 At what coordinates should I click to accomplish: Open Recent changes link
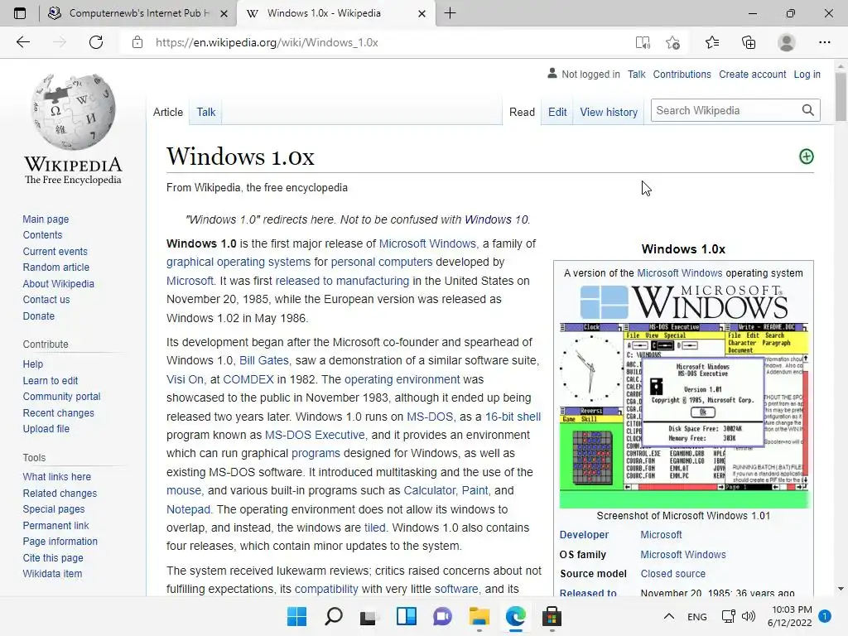(59, 412)
